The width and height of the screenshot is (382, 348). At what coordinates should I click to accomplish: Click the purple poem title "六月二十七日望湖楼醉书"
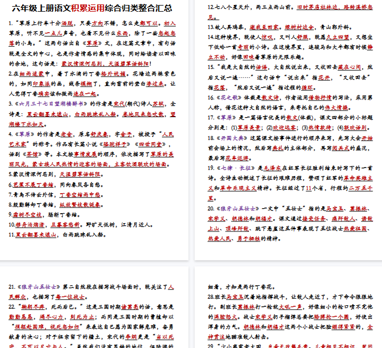[51, 104]
